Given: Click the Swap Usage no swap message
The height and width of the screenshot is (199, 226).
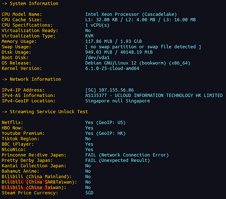Looking at the screenshot, I should [x=143, y=47].
